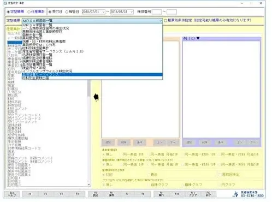Click the black triangle in the 列(X) header

198,38
